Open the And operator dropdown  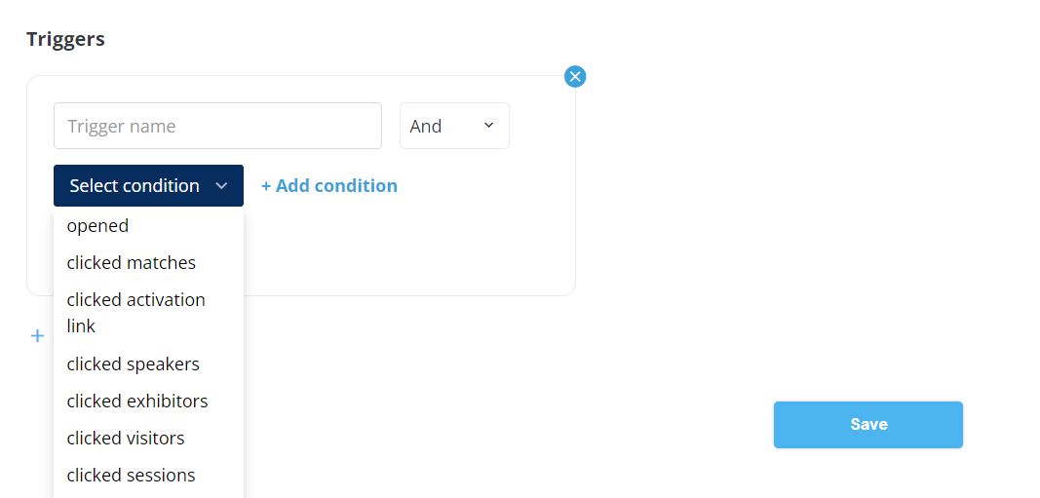[x=454, y=126]
